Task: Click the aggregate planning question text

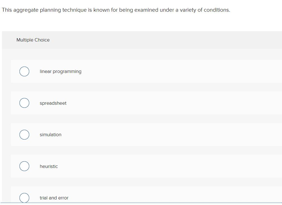Action: 116,10
